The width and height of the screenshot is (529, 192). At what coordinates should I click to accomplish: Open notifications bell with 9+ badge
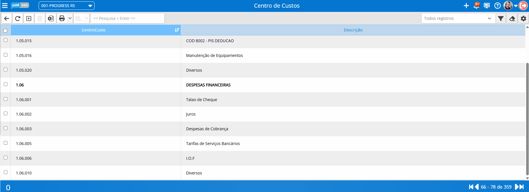coord(477,6)
